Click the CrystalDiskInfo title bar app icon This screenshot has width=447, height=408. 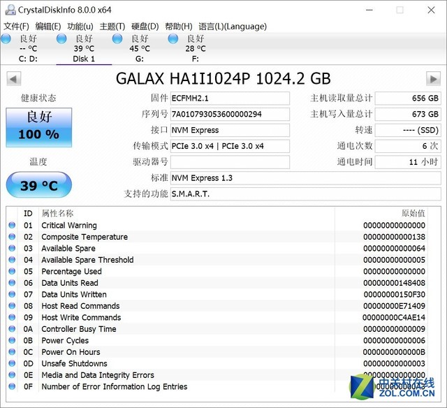tap(10, 10)
